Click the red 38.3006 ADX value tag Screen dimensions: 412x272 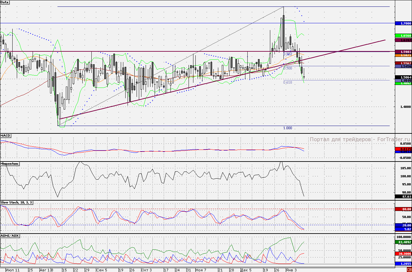(x=403, y=254)
